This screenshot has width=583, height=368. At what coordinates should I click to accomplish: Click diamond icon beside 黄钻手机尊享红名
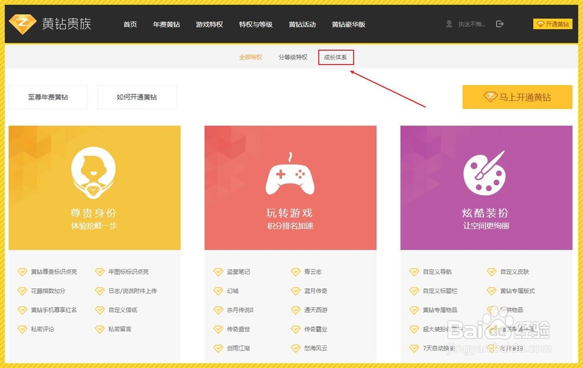point(22,310)
